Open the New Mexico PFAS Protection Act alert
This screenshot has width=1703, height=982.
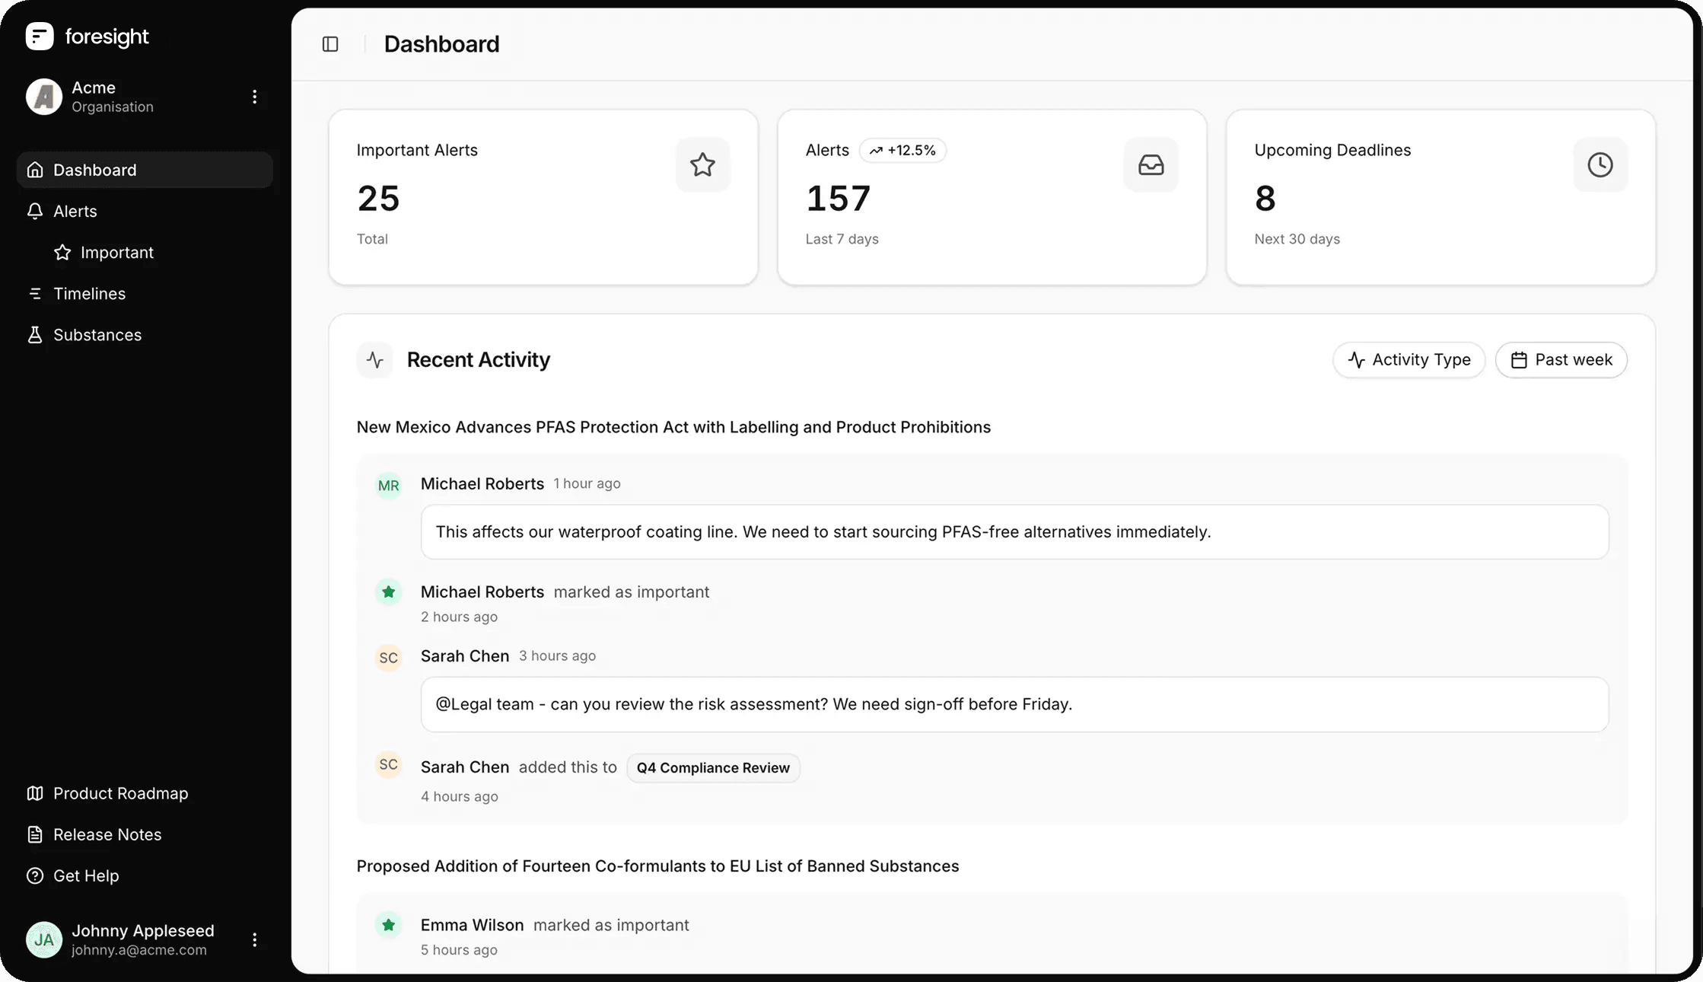coord(673,427)
